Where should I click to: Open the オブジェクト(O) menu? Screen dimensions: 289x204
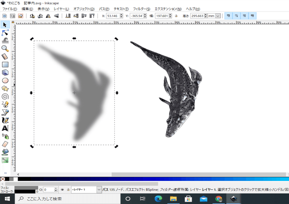point(84,9)
